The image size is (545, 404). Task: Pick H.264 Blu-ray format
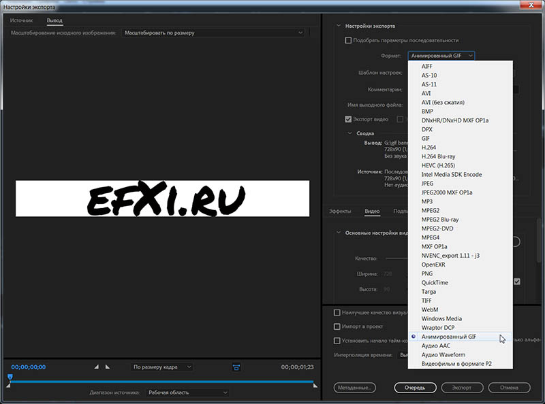461,156
